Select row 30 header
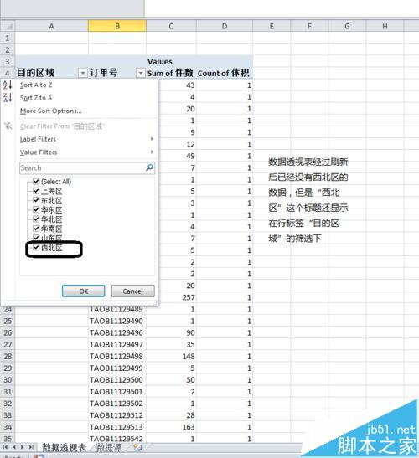 pyautogui.click(x=8, y=380)
